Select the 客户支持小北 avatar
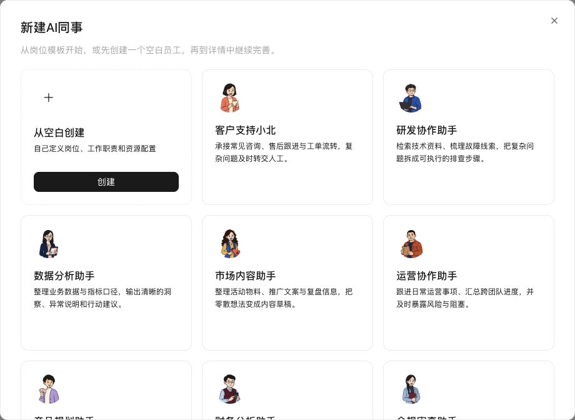575x420 pixels. coord(230,97)
